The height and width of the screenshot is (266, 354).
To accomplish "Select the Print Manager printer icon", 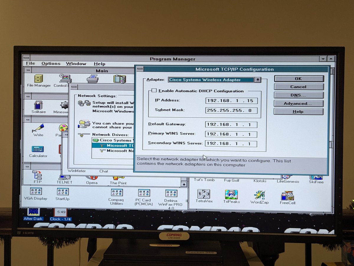I will pyautogui.click(x=93, y=79).
